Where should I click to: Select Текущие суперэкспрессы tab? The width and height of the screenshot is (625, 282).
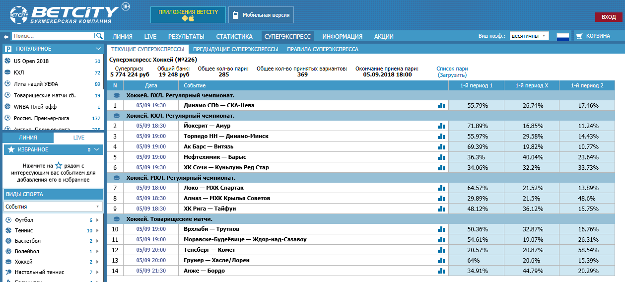[147, 49]
